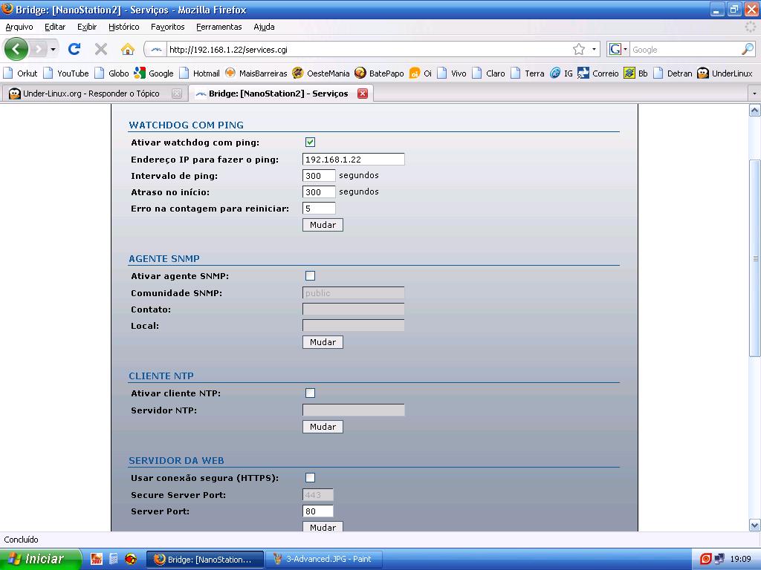Click the Server Port field
Viewport: 761px width, 570px height.
pyautogui.click(x=318, y=511)
